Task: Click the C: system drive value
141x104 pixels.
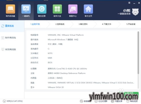Action: tap(49, 49)
